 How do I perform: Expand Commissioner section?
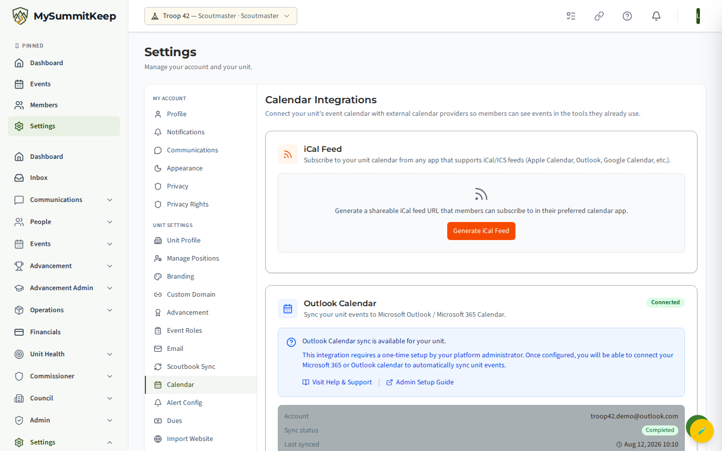point(64,376)
